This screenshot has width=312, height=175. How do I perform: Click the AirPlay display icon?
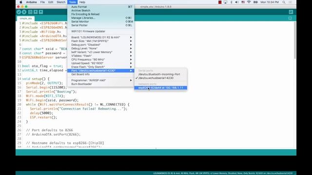click(225, 2)
